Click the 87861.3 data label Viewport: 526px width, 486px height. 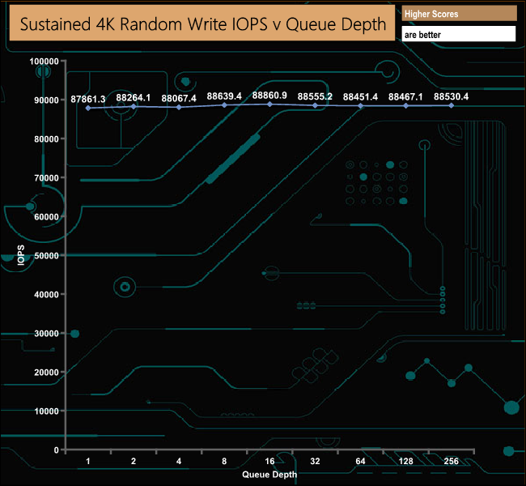[88, 98]
